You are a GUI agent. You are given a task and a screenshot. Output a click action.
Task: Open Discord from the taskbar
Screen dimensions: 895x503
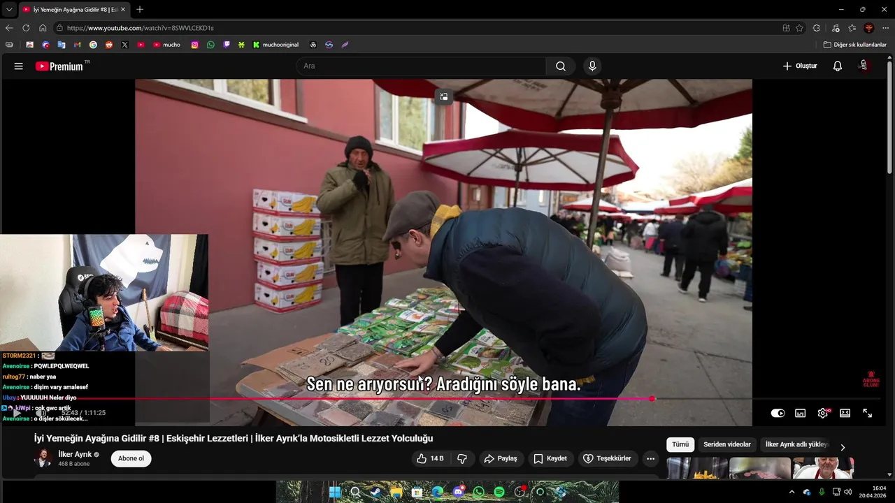(458, 492)
